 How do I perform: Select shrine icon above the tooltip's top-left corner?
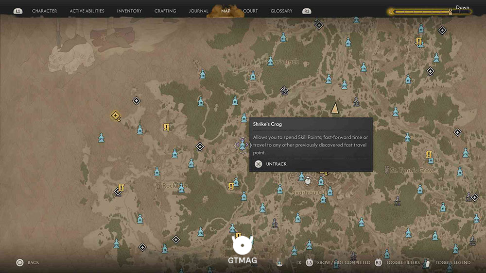pyautogui.click(x=244, y=117)
